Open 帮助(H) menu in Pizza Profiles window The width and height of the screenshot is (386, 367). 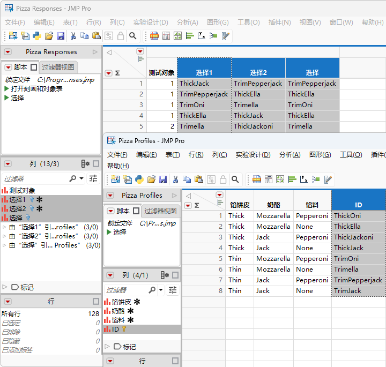point(118,166)
